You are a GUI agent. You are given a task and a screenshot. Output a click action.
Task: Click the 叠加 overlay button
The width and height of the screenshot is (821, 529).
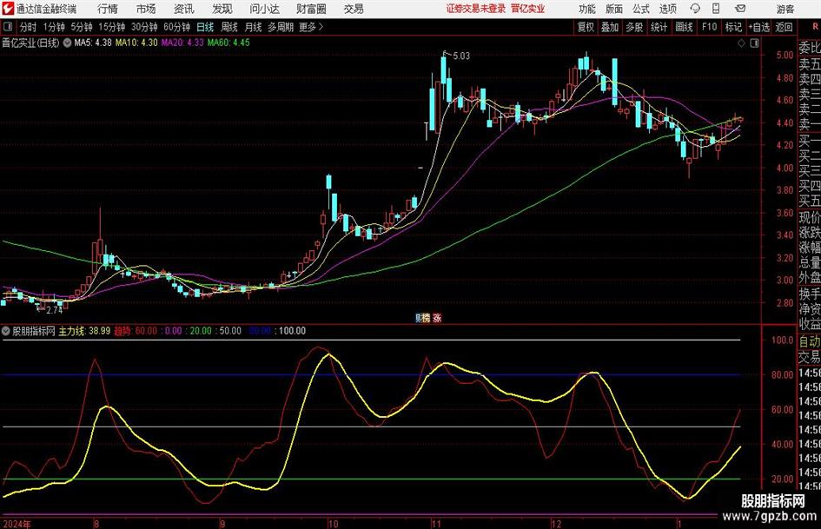610,27
